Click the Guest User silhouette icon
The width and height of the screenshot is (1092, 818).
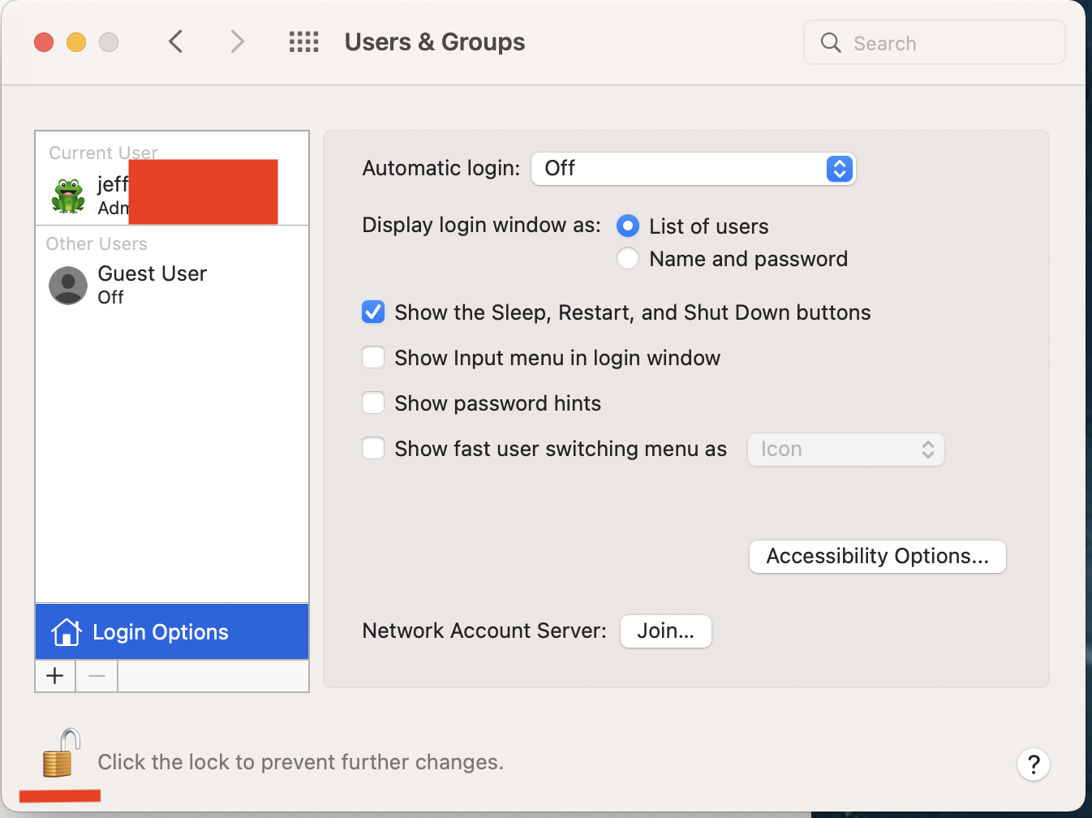pyautogui.click(x=68, y=285)
